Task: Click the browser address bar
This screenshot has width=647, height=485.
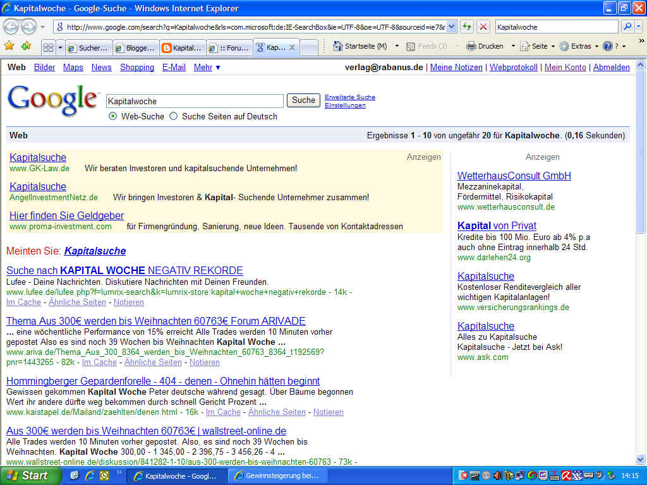Action: pos(255,27)
